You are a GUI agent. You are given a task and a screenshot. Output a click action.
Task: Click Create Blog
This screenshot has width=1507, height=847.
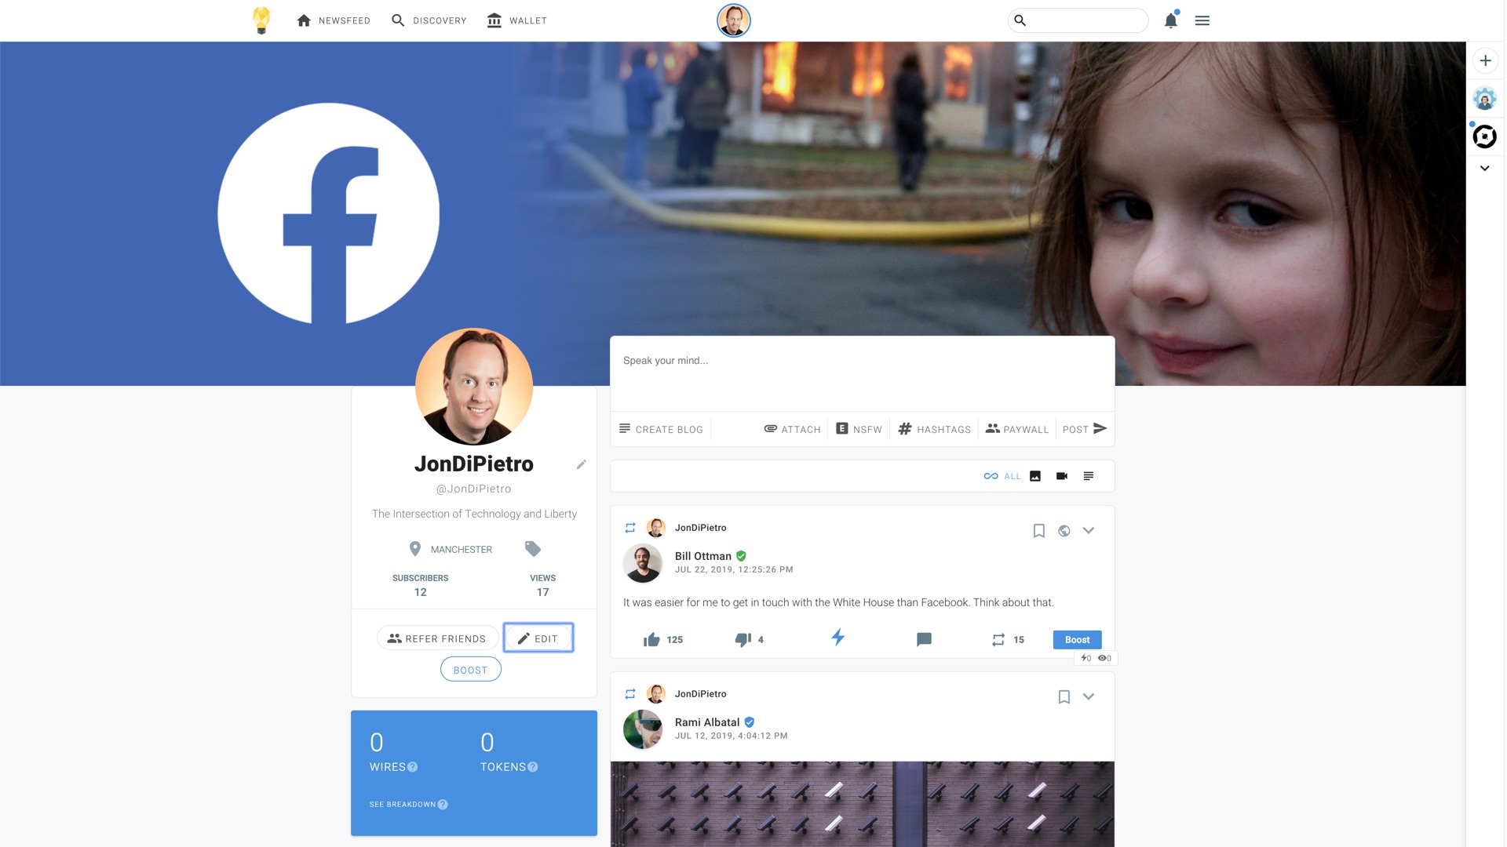(x=661, y=429)
